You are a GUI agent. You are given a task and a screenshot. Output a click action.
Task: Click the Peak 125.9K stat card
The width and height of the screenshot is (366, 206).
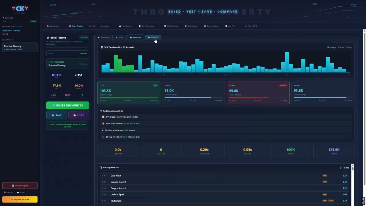pyautogui.click(x=334, y=151)
